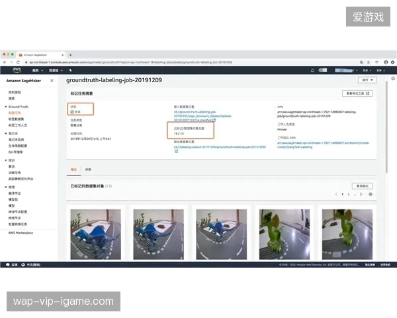Open the output dataset s3 location link
This screenshot has width=397, height=318.
point(220,147)
